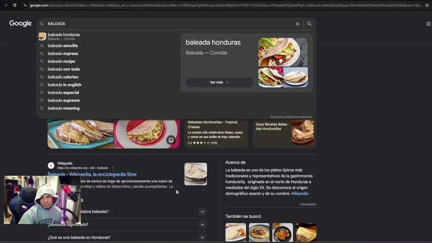The width and height of the screenshot is (432, 243).
Task: Click the Wikipedia favicon of the result
Action: [51, 166]
